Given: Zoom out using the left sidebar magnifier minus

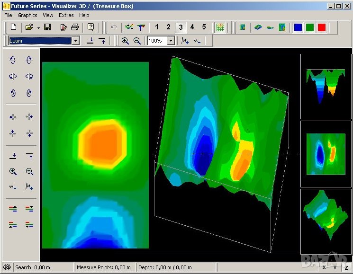Looking at the screenshot, I should 29,172.
